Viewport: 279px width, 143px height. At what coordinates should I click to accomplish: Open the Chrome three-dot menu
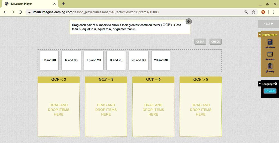273,12
